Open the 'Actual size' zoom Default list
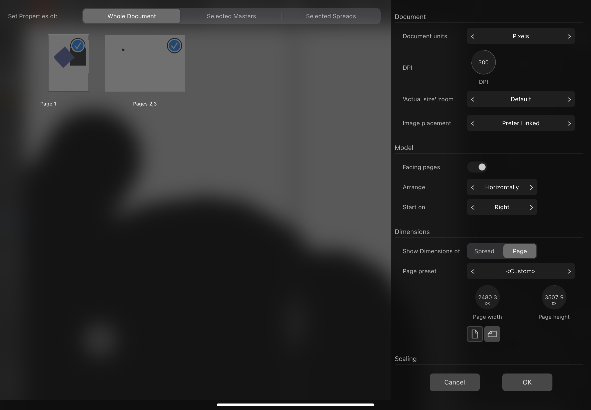 (x=521, y=99)
